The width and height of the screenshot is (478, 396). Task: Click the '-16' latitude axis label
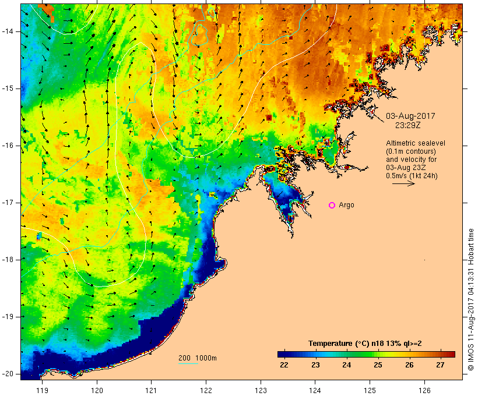7,146
